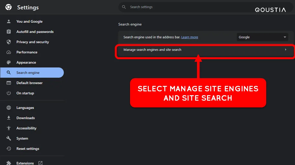Click the Search settings input field
This screenshot has width=295, height=165.
pos(205,7)
